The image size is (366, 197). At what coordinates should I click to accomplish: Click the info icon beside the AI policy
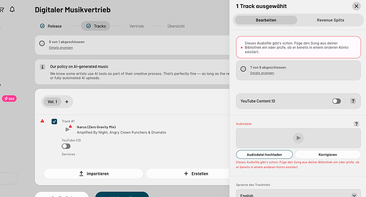(42, 67)
